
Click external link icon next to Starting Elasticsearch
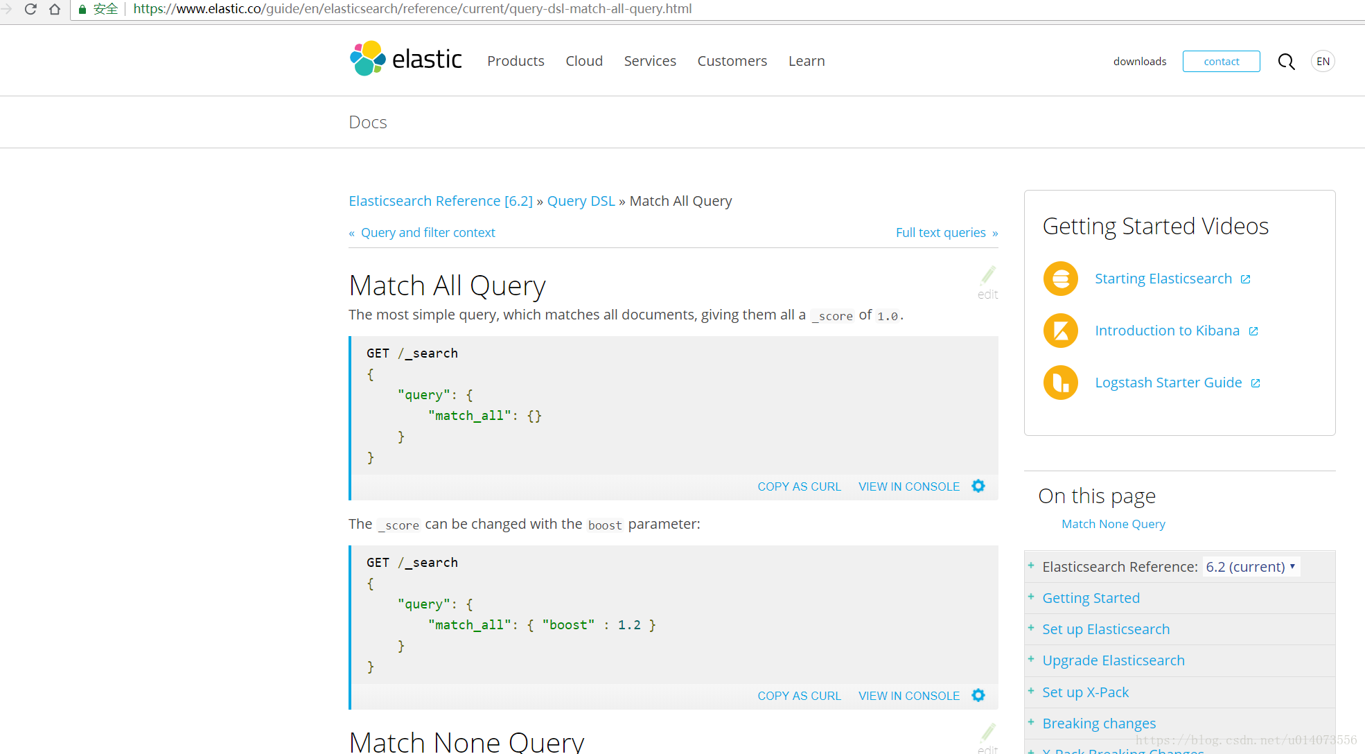click(1246, 279)
